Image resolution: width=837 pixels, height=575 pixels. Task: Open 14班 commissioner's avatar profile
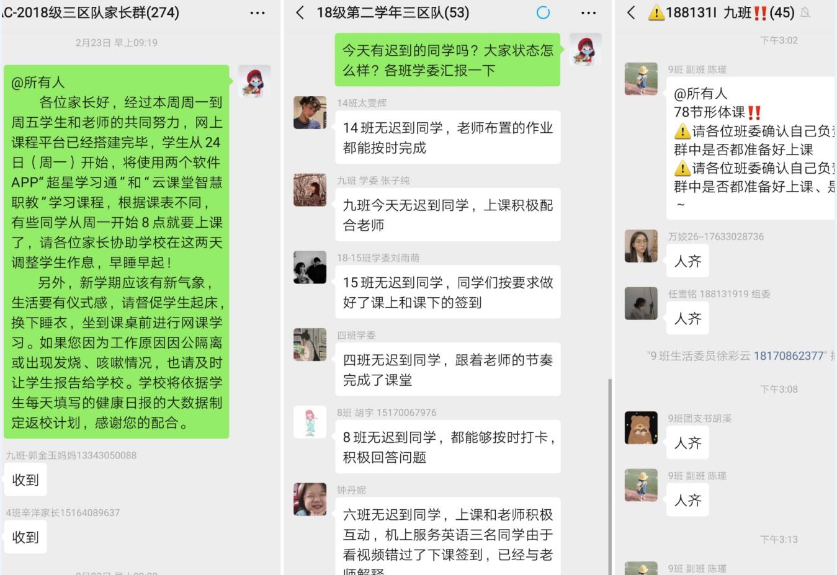[x=310, y=112]
